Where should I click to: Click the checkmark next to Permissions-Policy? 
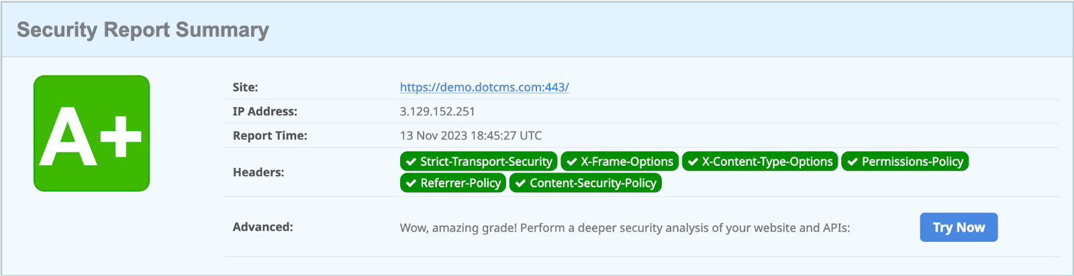click(852, 162)
